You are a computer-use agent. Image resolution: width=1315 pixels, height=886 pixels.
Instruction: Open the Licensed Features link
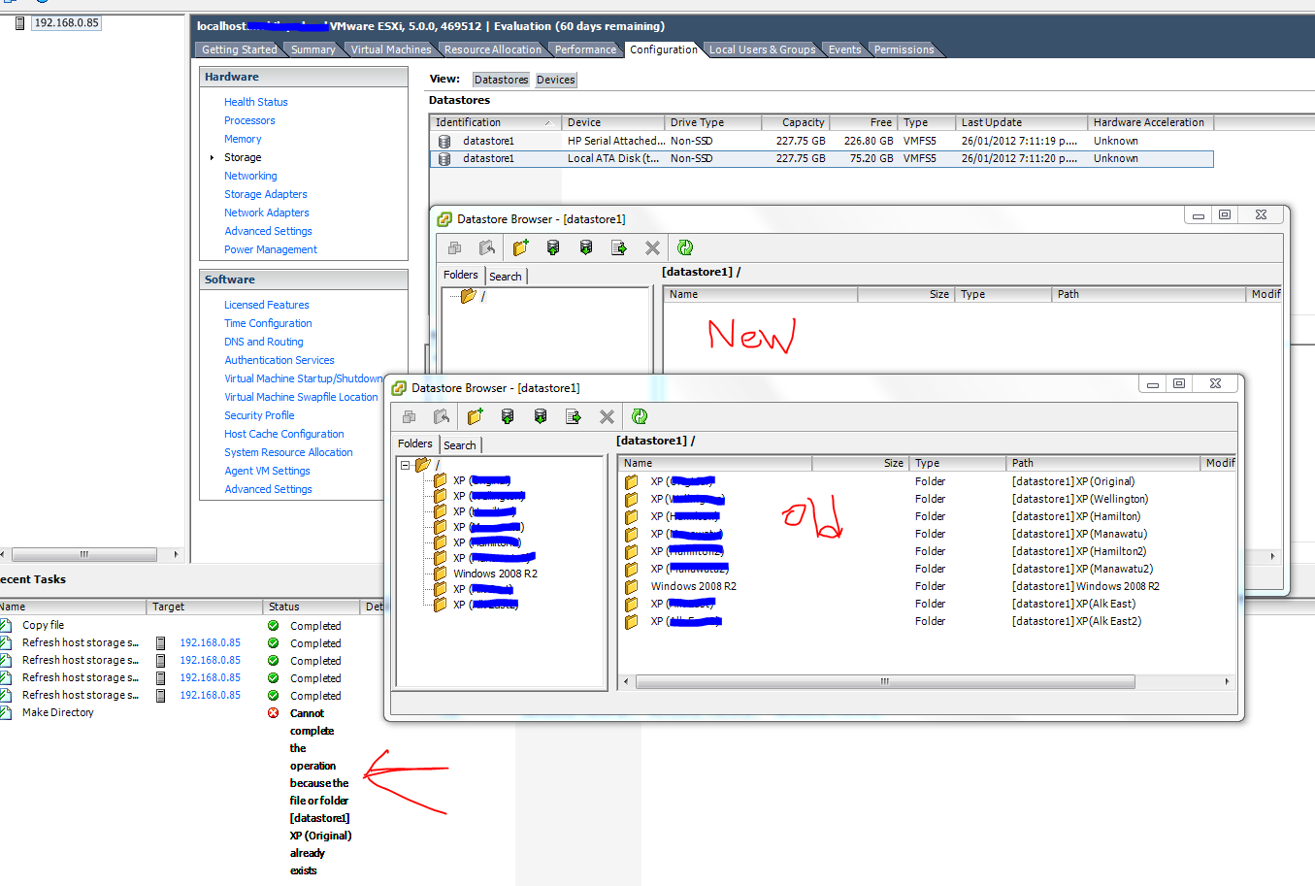[267, 305]
